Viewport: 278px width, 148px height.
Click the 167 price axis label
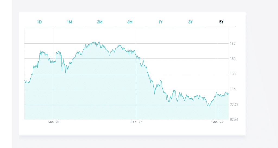(233, 44)
